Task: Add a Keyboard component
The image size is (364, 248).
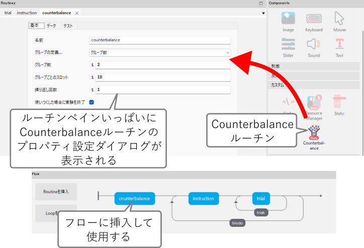Action: tap(314, 22)
